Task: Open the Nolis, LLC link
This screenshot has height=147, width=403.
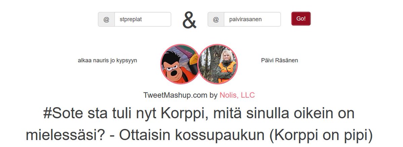Action: [x=237, y=95]
